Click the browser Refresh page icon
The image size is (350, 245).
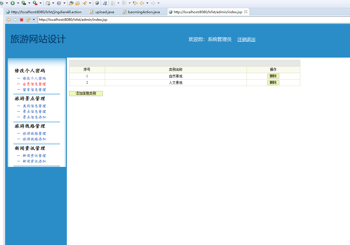(28, 20)
